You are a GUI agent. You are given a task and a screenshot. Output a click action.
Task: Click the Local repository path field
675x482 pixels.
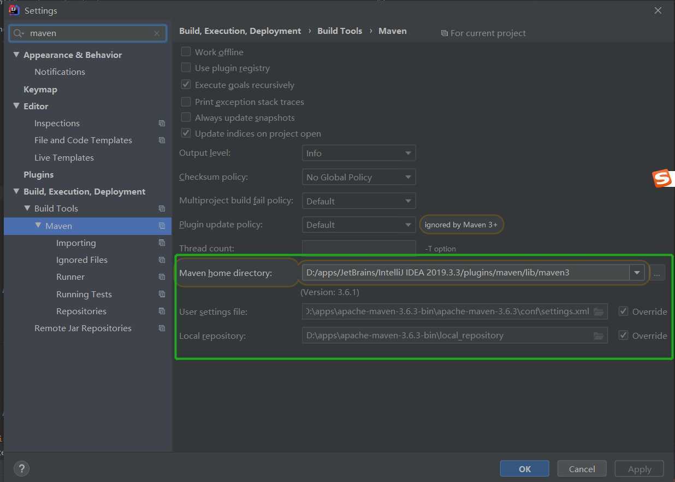tap(455, 336)
